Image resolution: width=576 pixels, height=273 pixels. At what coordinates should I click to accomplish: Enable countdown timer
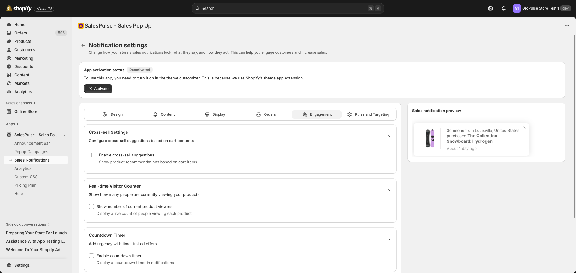pyautogui.click(x=91, y=256)
